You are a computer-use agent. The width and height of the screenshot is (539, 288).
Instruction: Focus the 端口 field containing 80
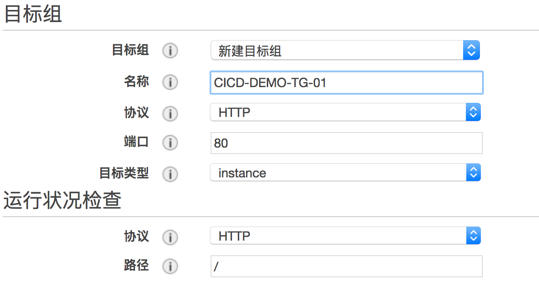[346, 143]
